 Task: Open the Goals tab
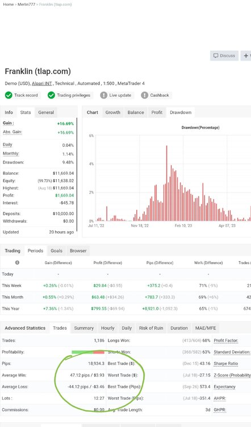[x=56, y=251]
